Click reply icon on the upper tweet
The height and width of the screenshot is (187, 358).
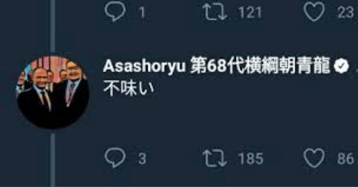click(x=115, y=11)
